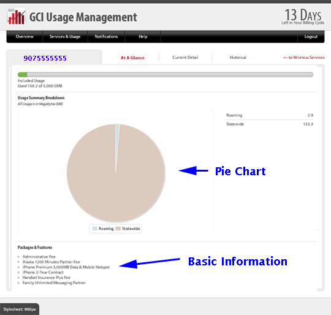The height and width of the screenshot is (315, 331).
Task: Open the Overview menu item
Action: click(25, 37)
